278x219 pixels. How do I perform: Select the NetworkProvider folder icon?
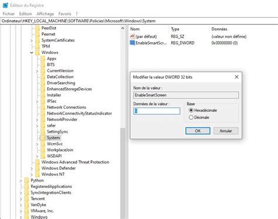[x=43, y=119]
